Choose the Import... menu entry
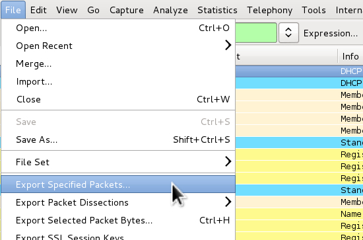 point(118,81)
